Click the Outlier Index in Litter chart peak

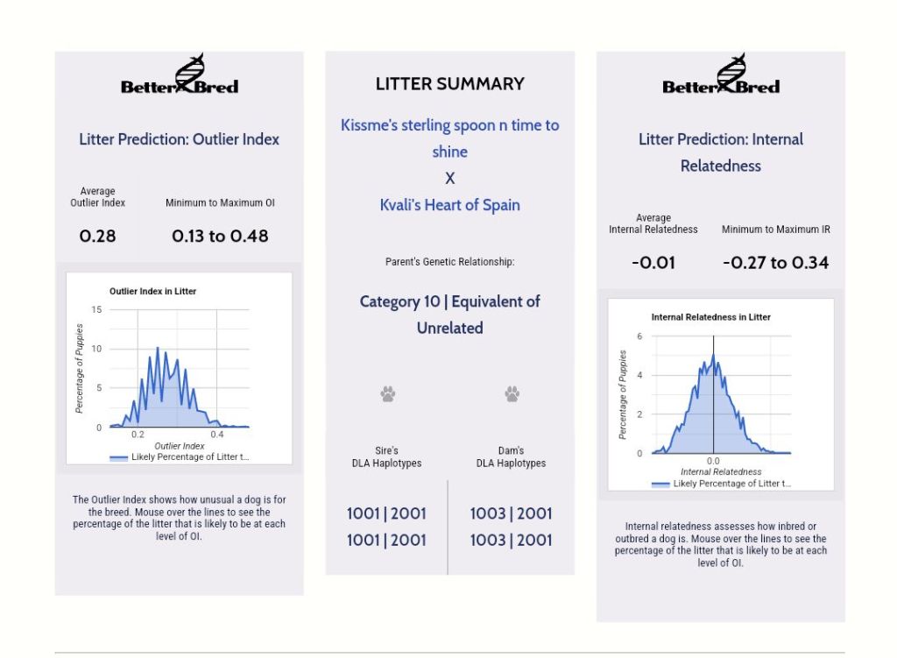point(158,350)
